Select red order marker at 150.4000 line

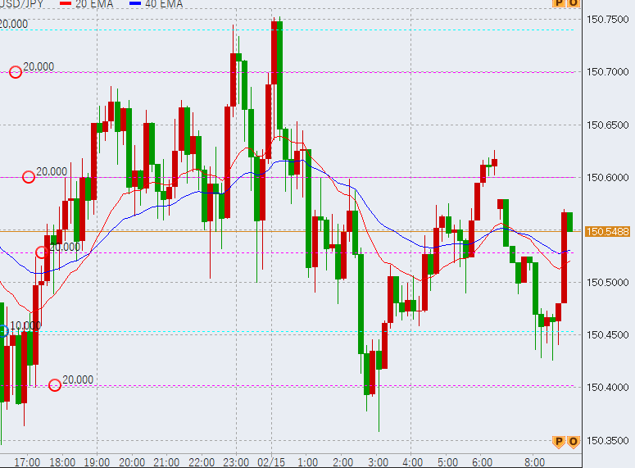click(x=55, y=384)
